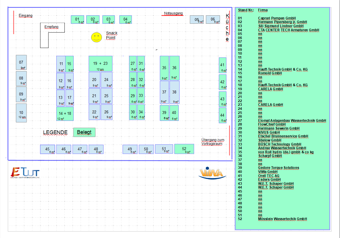The image size is (340, 238).
Task: Select booth 41 rectangle
Action: pyautogui.click(x=223, y=65)
